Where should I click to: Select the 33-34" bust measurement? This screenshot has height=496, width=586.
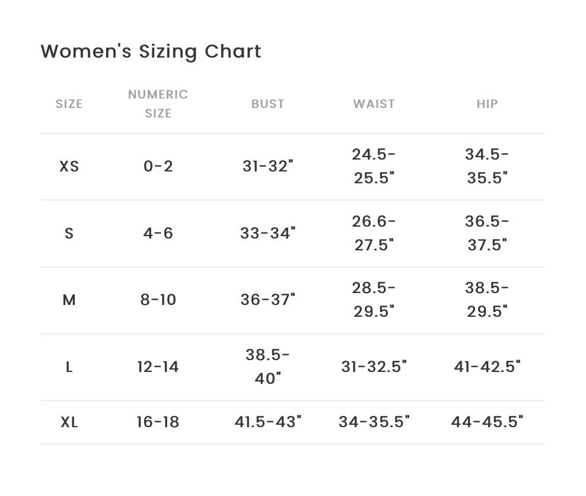click(267, 233)
